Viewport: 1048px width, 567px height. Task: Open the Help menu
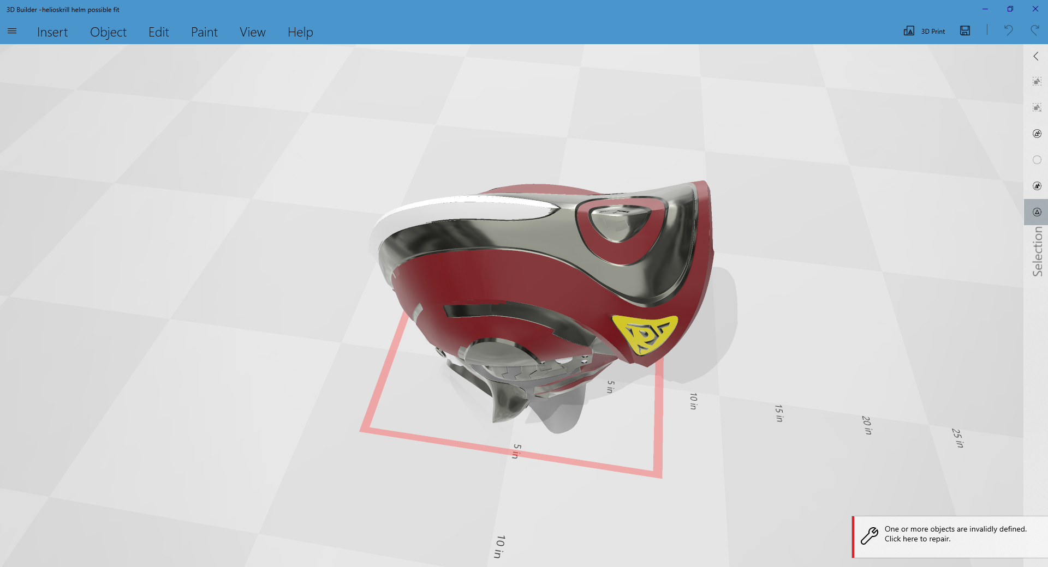(300, 32)
